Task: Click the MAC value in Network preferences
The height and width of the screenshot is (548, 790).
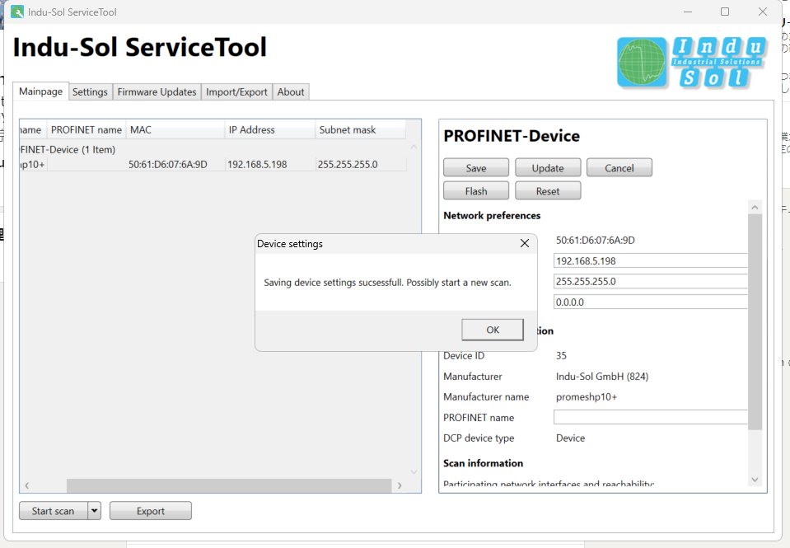Action: click(595, 240)
